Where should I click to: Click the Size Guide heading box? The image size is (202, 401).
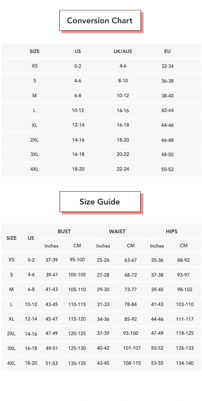pyautogui.click(x=100, y=202)
